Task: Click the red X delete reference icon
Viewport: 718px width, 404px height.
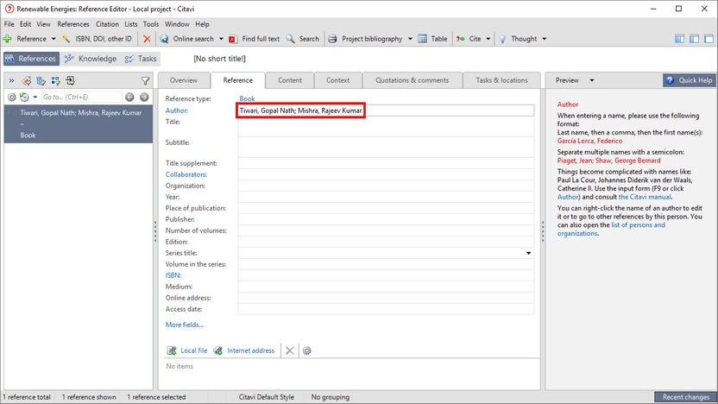Action: tap(147, 39)
